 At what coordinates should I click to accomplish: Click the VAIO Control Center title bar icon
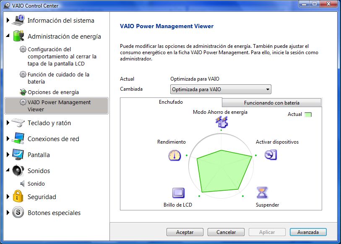7,5
